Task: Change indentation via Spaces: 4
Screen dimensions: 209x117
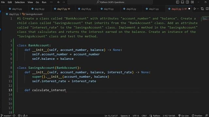Action: 125,116
